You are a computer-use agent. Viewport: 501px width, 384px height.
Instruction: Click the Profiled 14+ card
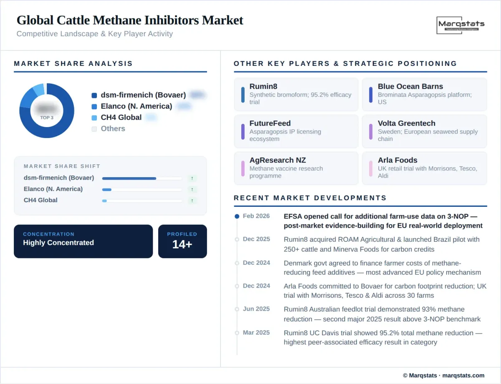[x=182, y=241]
